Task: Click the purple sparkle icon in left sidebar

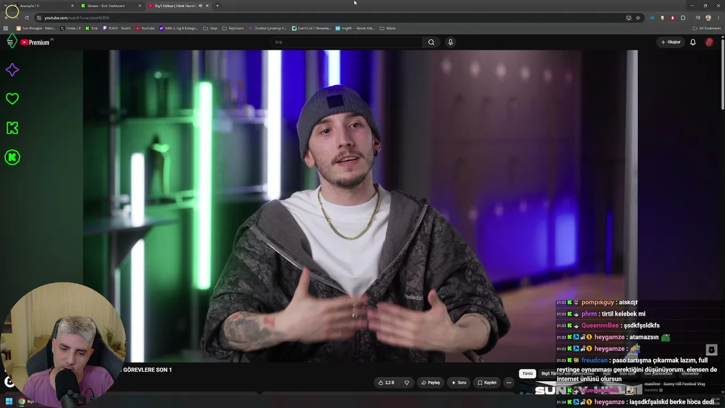Action: click(x=12, y=70)
